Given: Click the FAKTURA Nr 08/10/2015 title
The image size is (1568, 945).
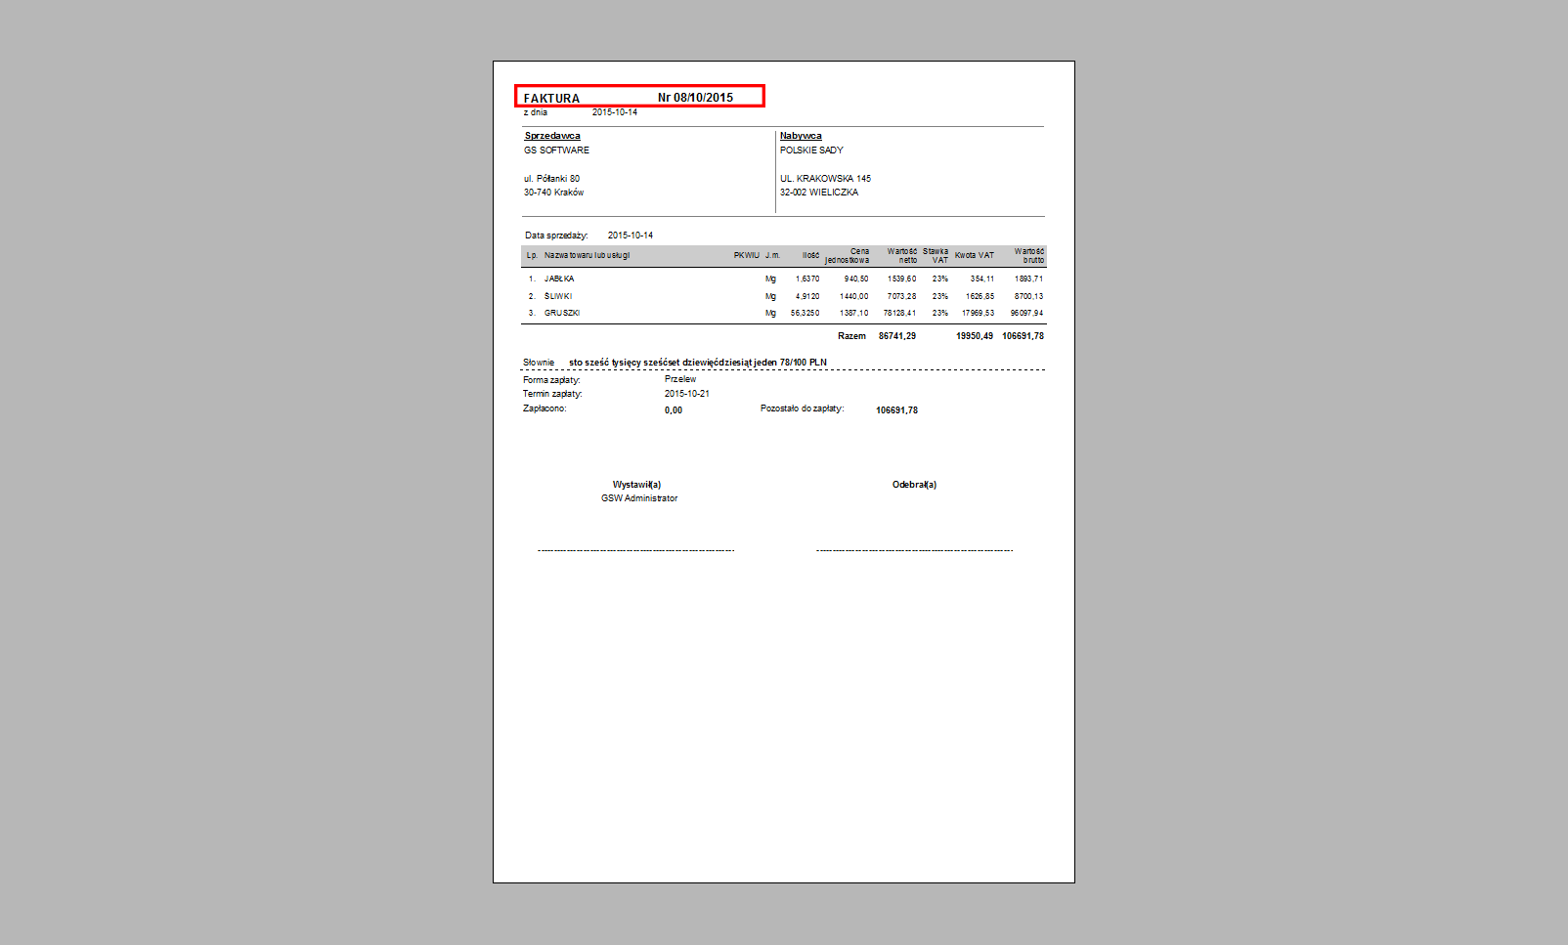Looking at the screenshot, I should pos(639,97).
